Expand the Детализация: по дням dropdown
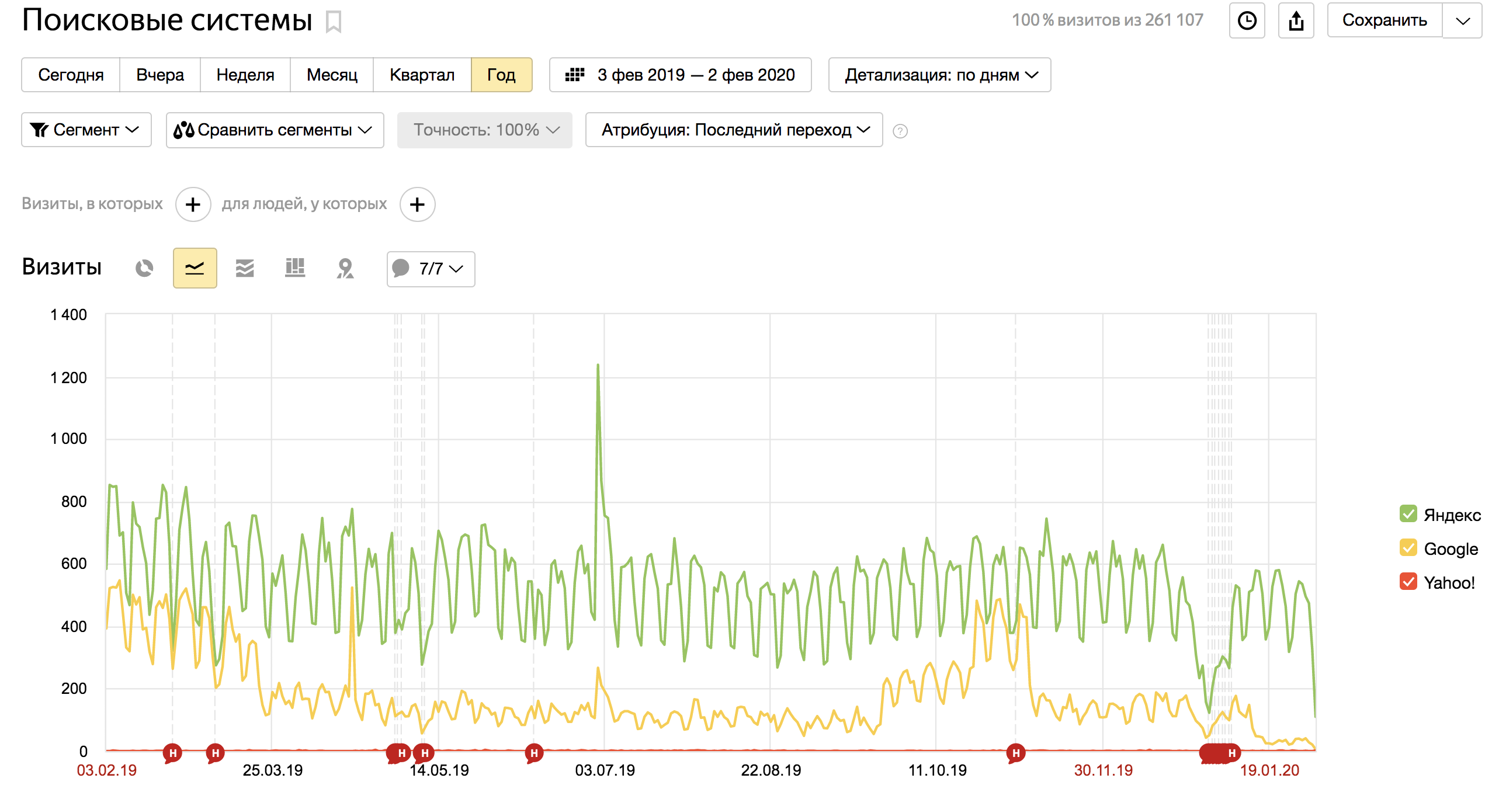 click(939, 75)
